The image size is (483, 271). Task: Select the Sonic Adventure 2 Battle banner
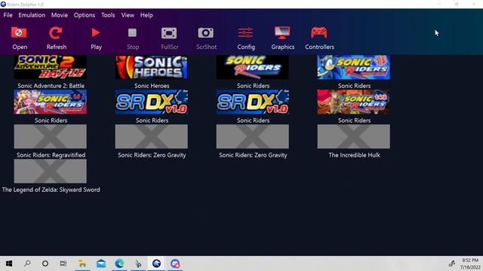click(x=51, y=67)
